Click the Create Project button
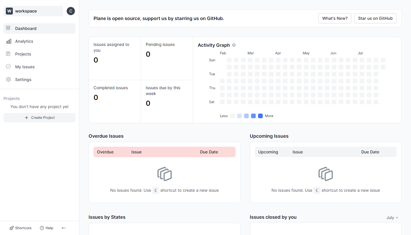This screenshot has height=235, width=411. (39, 118)
